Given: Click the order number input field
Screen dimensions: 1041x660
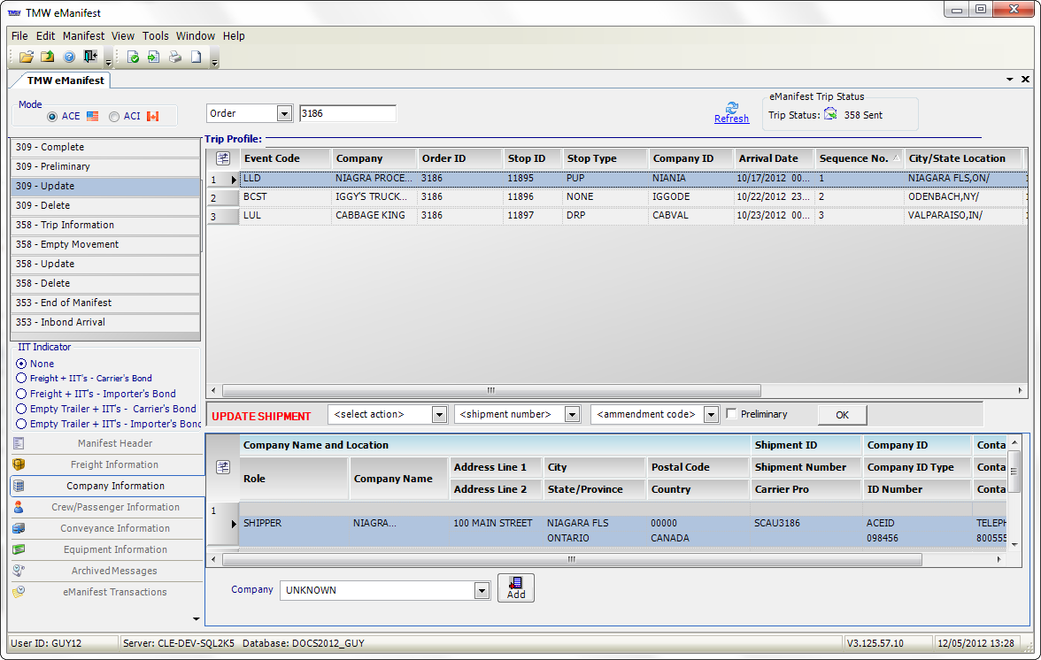Looking at the screenshot, I should pyautogui.click(x=347, y=113).
